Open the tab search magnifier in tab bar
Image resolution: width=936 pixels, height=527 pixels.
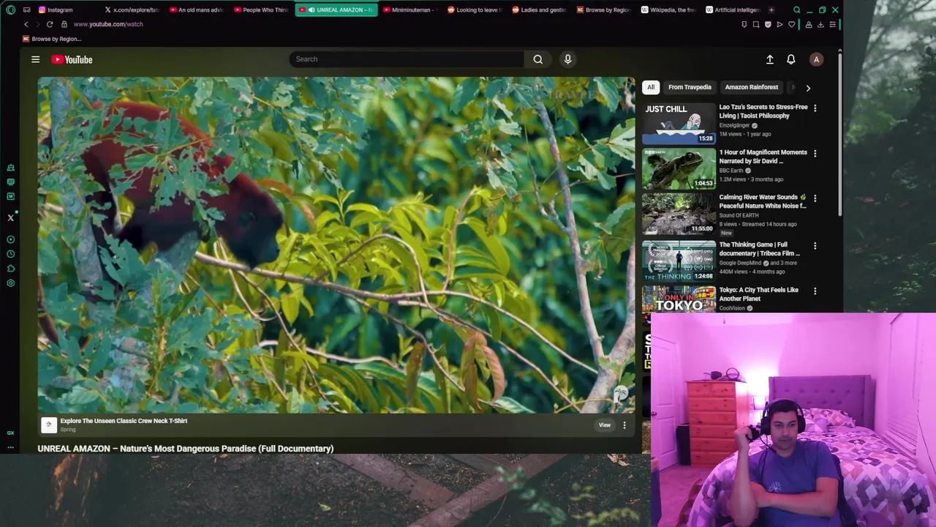click(797, 10)
